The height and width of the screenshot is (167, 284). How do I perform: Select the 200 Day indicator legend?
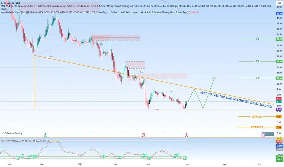click(x=5, y=9)
